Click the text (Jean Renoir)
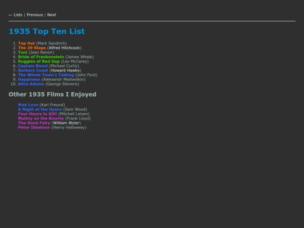 pyautogui.click(x=42, y=52)
